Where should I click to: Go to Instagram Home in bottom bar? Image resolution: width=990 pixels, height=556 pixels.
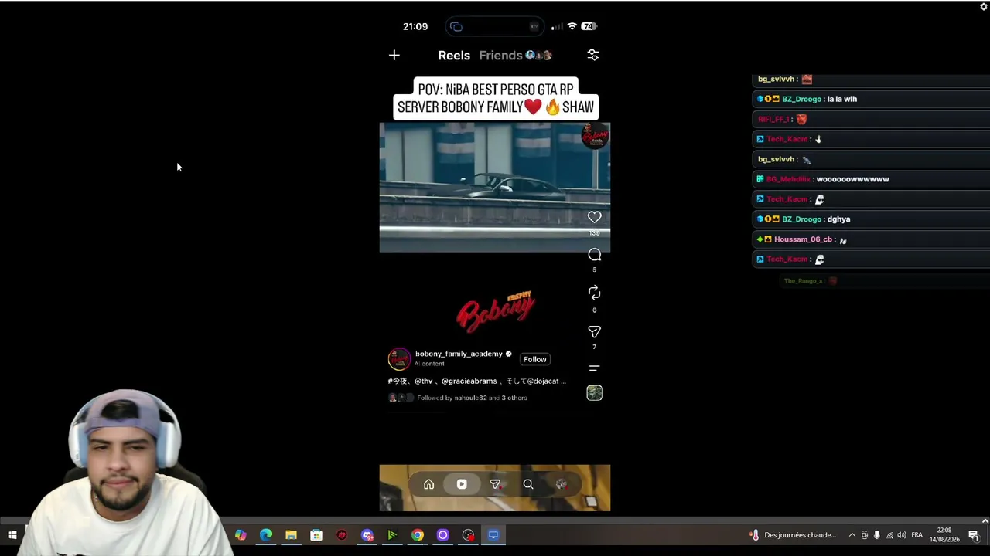tap(428, 484)
